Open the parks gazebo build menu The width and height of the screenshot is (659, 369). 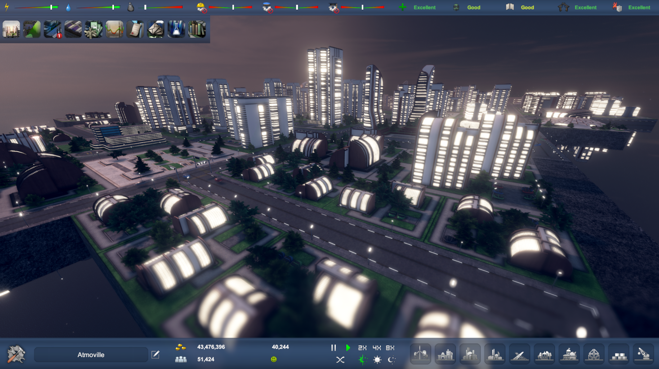pos(544,354)
